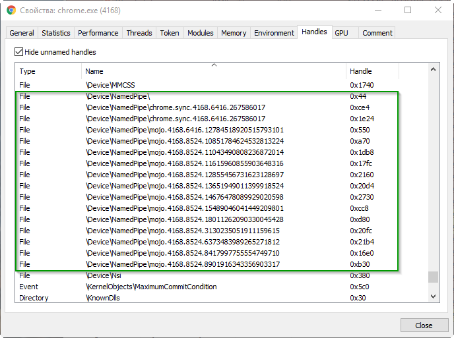
Task: Open the Modules tab
Action: [201, 33]
